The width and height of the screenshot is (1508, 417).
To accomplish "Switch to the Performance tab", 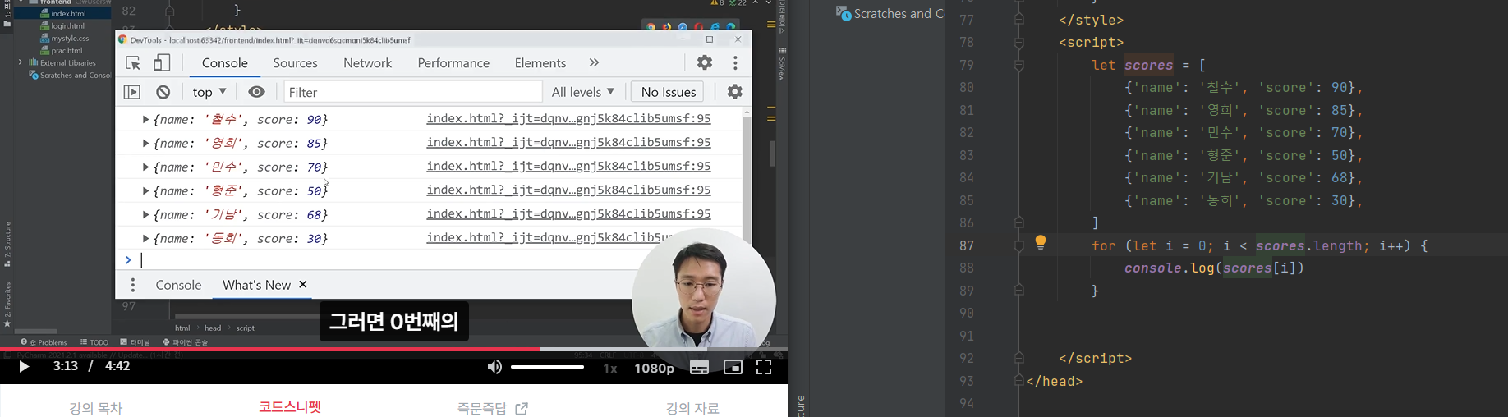I will (453, 63).
